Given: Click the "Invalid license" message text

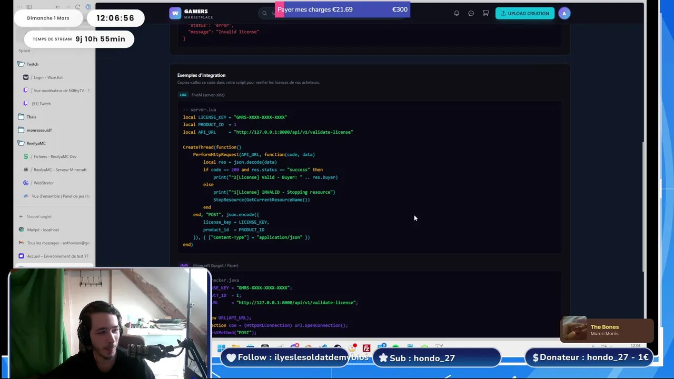Looking at the screenshot, I should (x=237, y=32).
